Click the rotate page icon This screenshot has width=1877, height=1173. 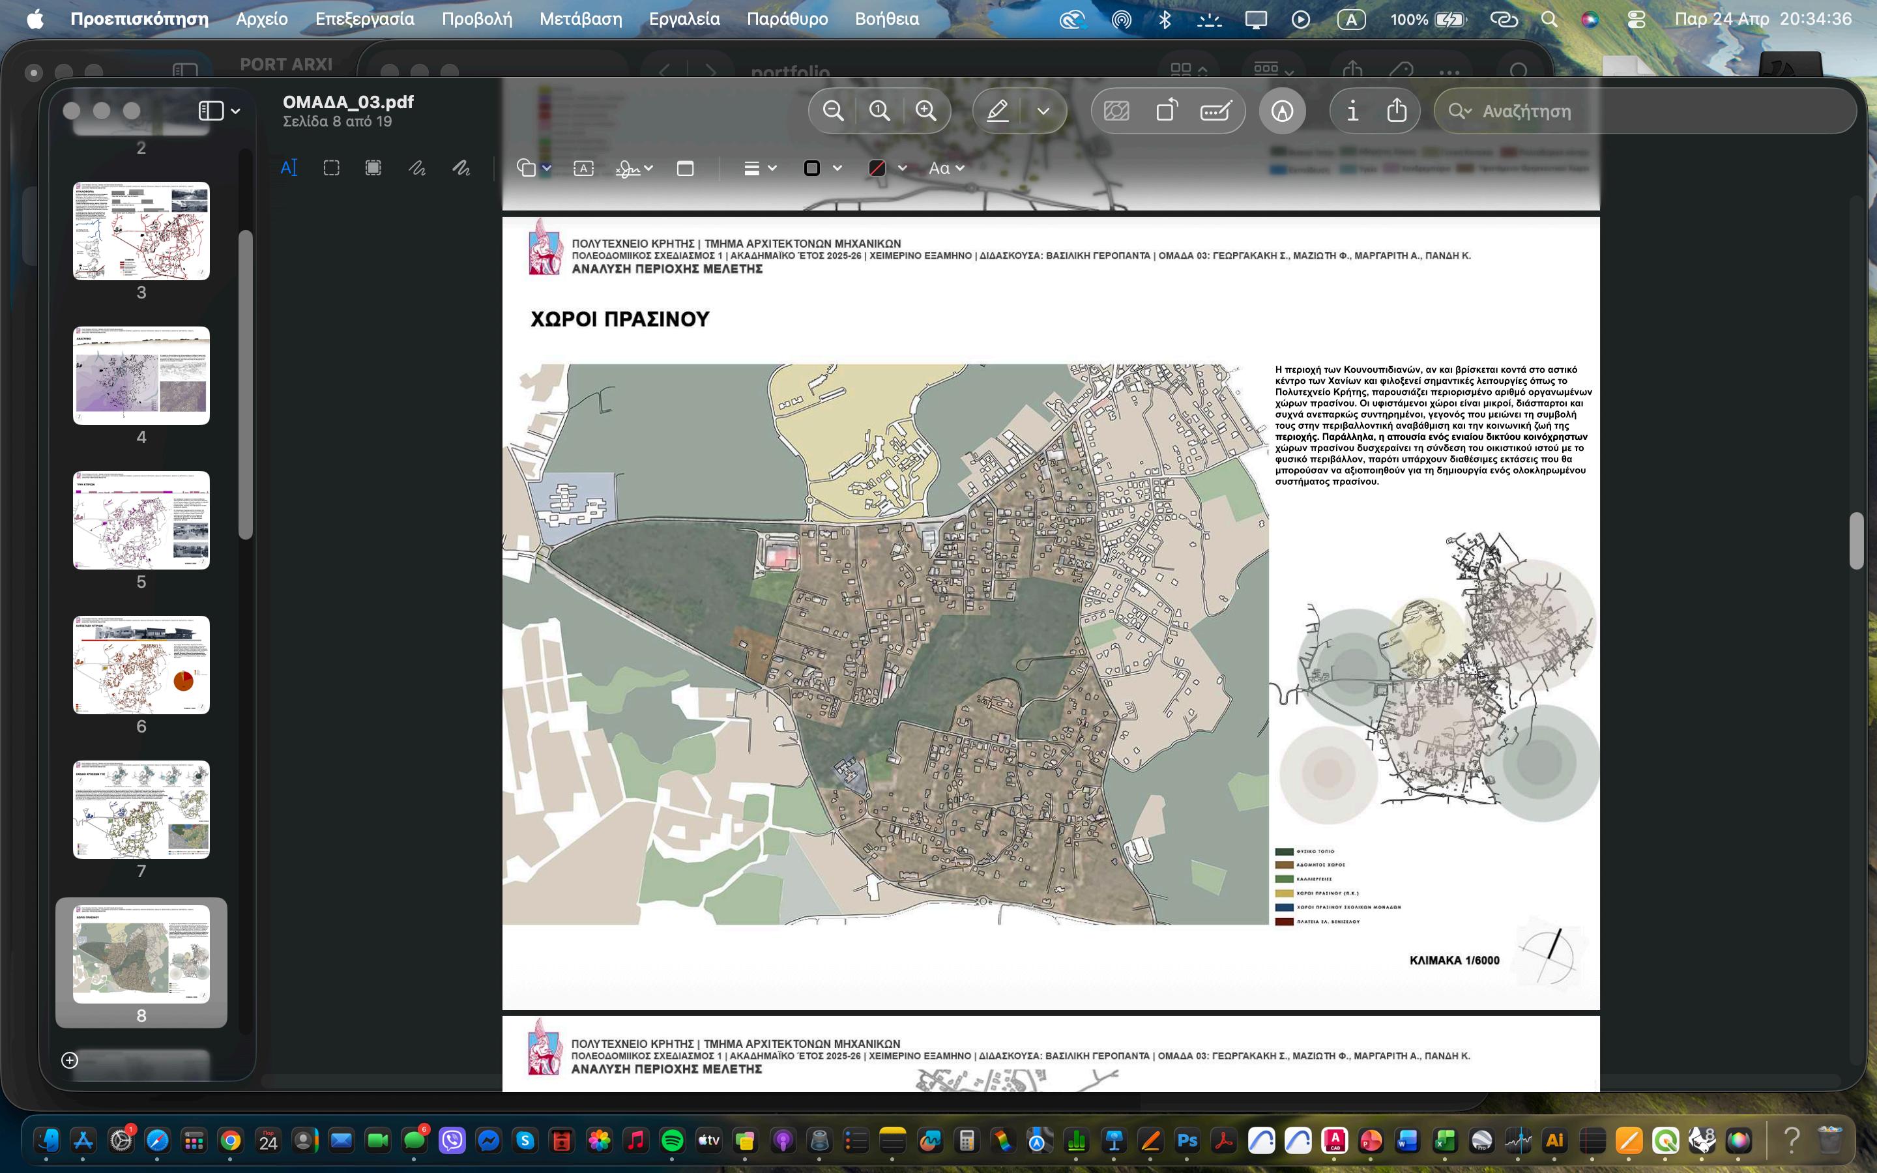1167,111
